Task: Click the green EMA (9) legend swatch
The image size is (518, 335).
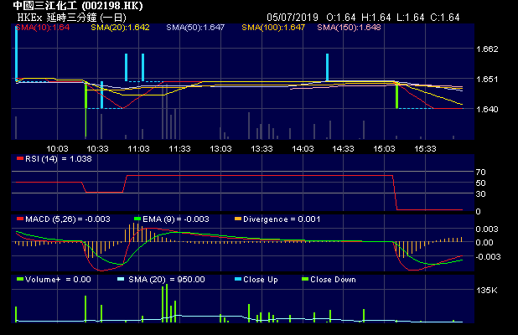Action: tap(137, 219)
